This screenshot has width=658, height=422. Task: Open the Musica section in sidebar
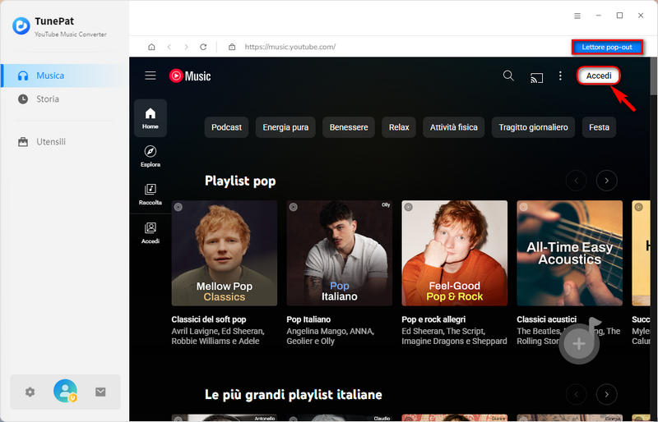click(x=65, y=76)
